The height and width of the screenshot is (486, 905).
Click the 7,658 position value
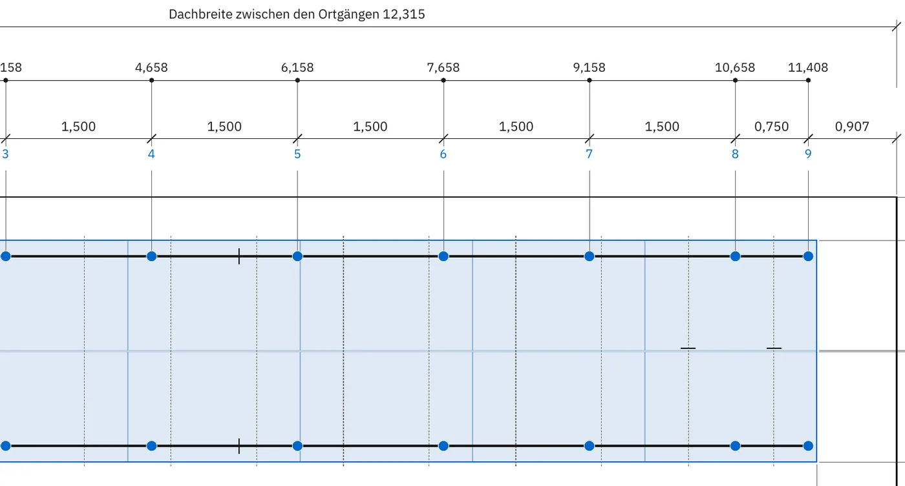pos(443,67)
